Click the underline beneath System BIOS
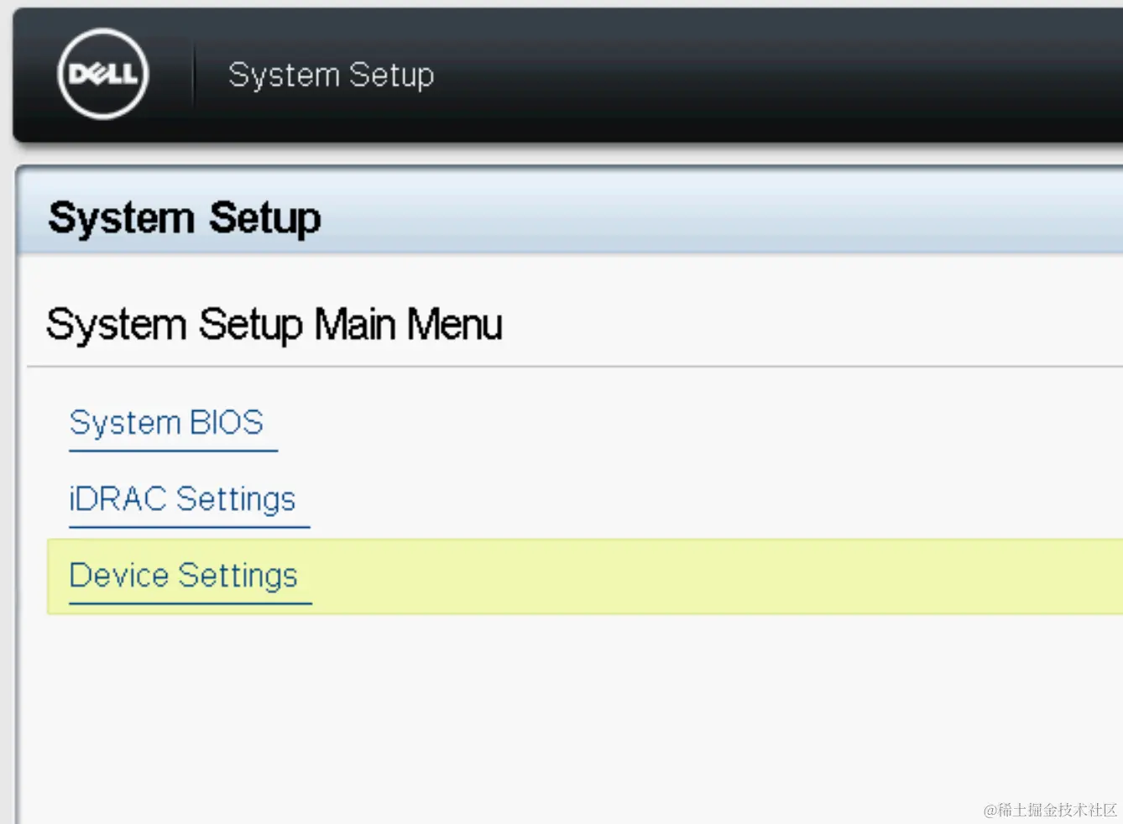Viewport: 1123px width, 824px height. click(173, 451)
